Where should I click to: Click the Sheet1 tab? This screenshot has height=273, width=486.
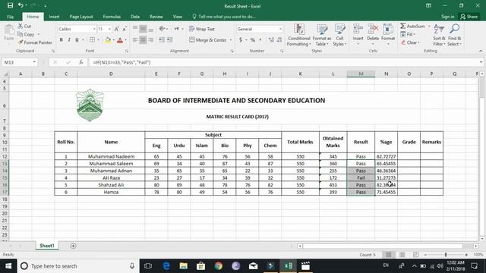(47, 246)
